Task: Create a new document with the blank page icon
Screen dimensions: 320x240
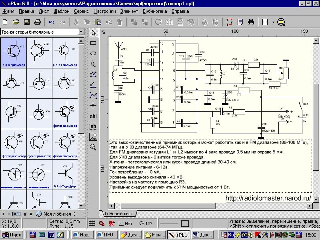Action: (5, 22)
